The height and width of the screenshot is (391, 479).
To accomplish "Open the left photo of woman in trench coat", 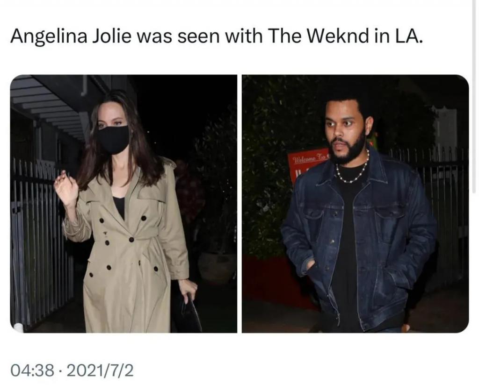I will point(123,204).
